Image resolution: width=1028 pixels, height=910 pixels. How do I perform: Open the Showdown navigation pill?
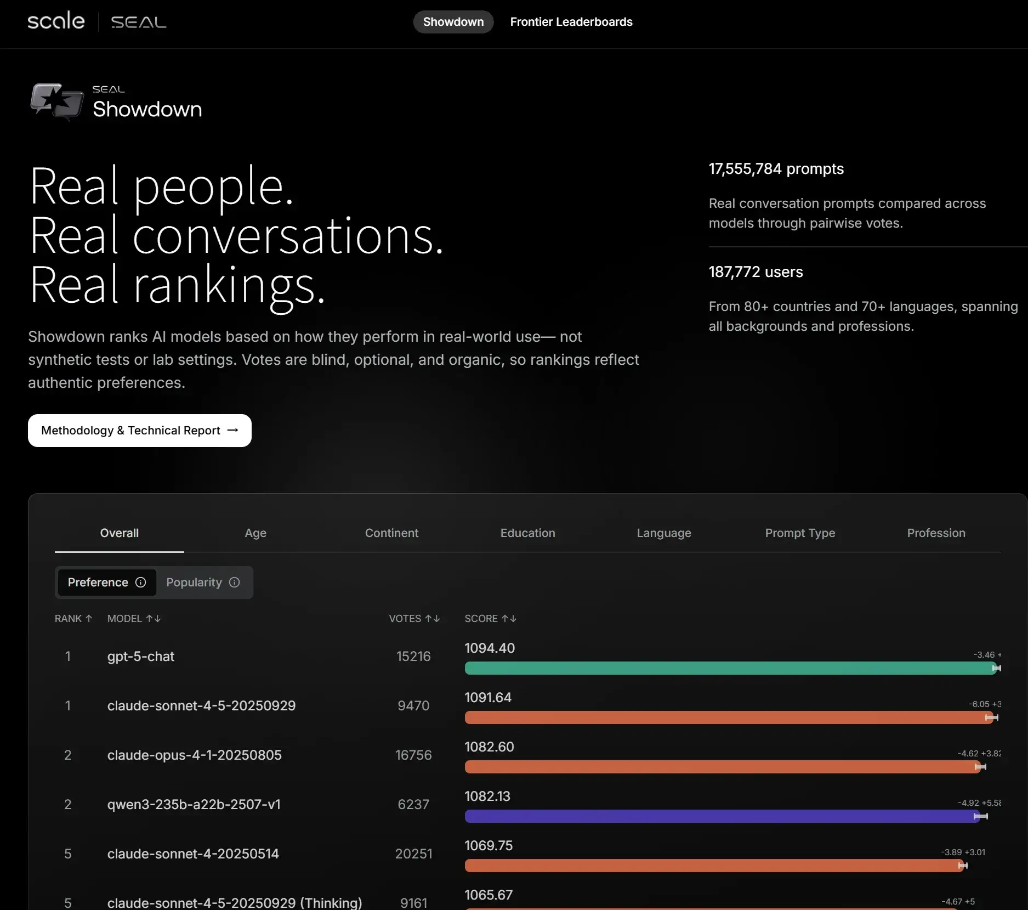click(x=453, y=22)
